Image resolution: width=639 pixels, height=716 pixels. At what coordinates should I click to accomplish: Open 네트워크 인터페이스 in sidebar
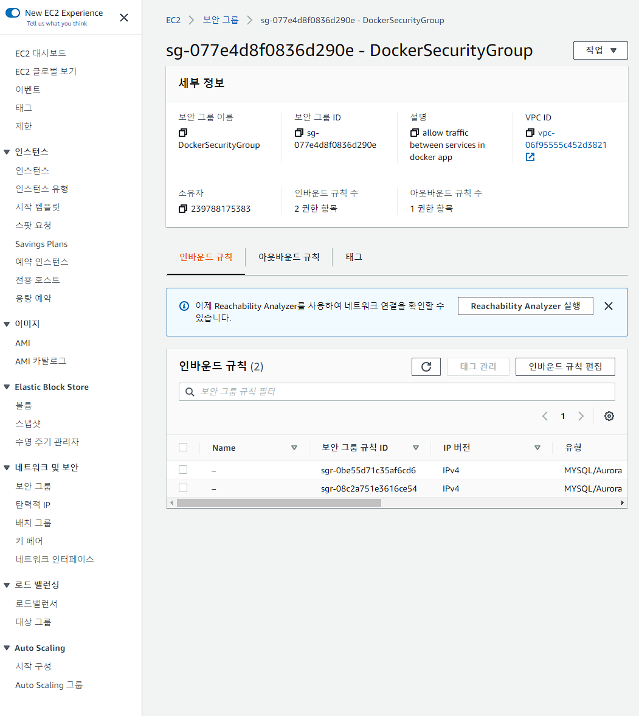click(x=54, y=560)
